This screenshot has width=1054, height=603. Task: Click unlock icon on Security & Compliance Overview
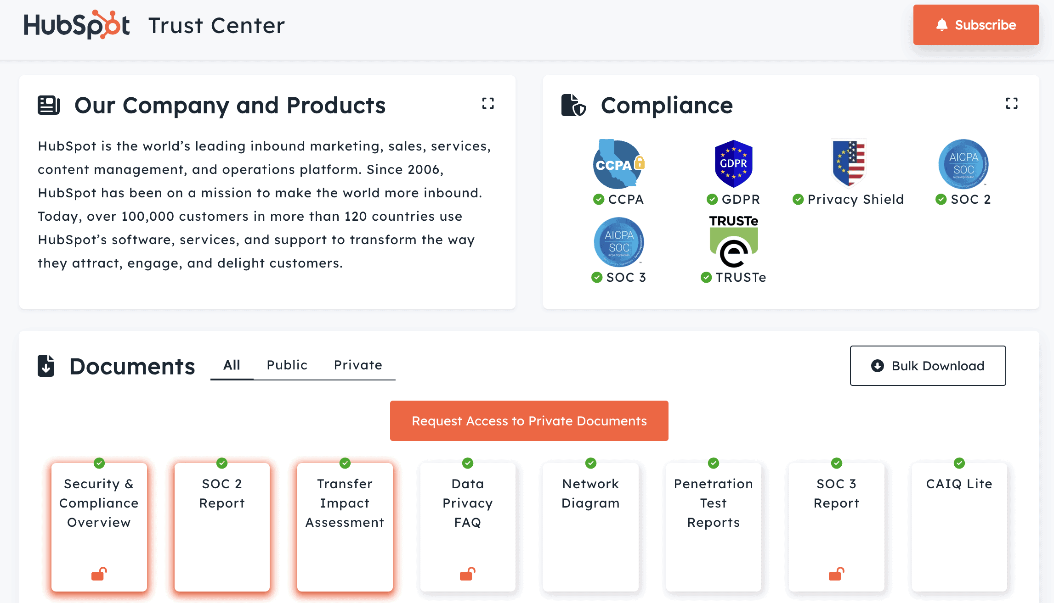click(99, 574)
